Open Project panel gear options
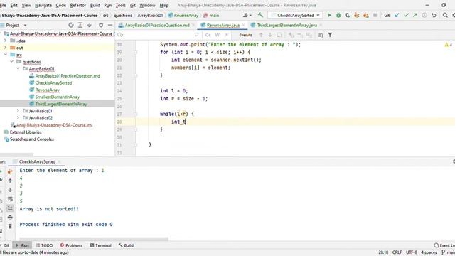Viewport: 455px width, 256px height. tap(101, 26)
